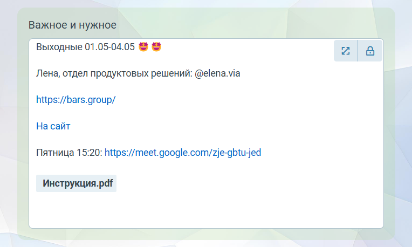Open the Инструкция.pdf attachment
This screenshot has width=412, height=247.
click(77, 183)
